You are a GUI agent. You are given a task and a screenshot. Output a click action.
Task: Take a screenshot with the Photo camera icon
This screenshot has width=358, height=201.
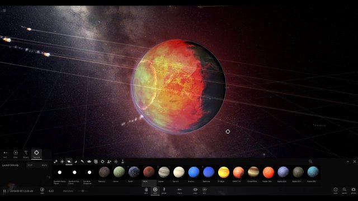pos(354,190)
